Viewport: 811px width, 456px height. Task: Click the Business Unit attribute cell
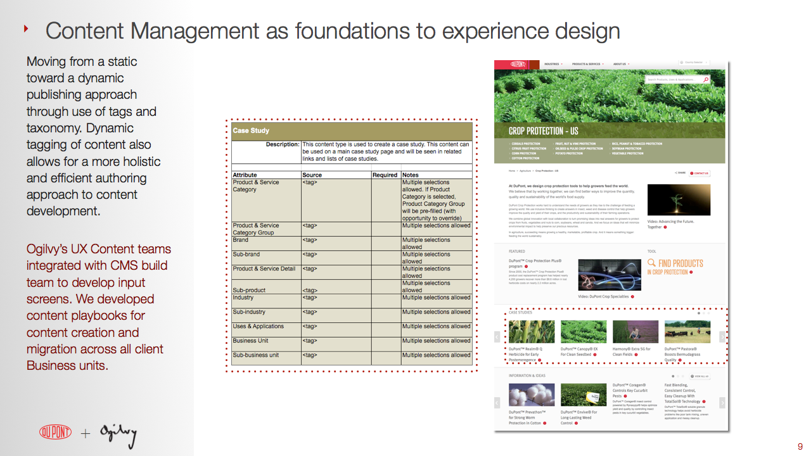point(266,344)
